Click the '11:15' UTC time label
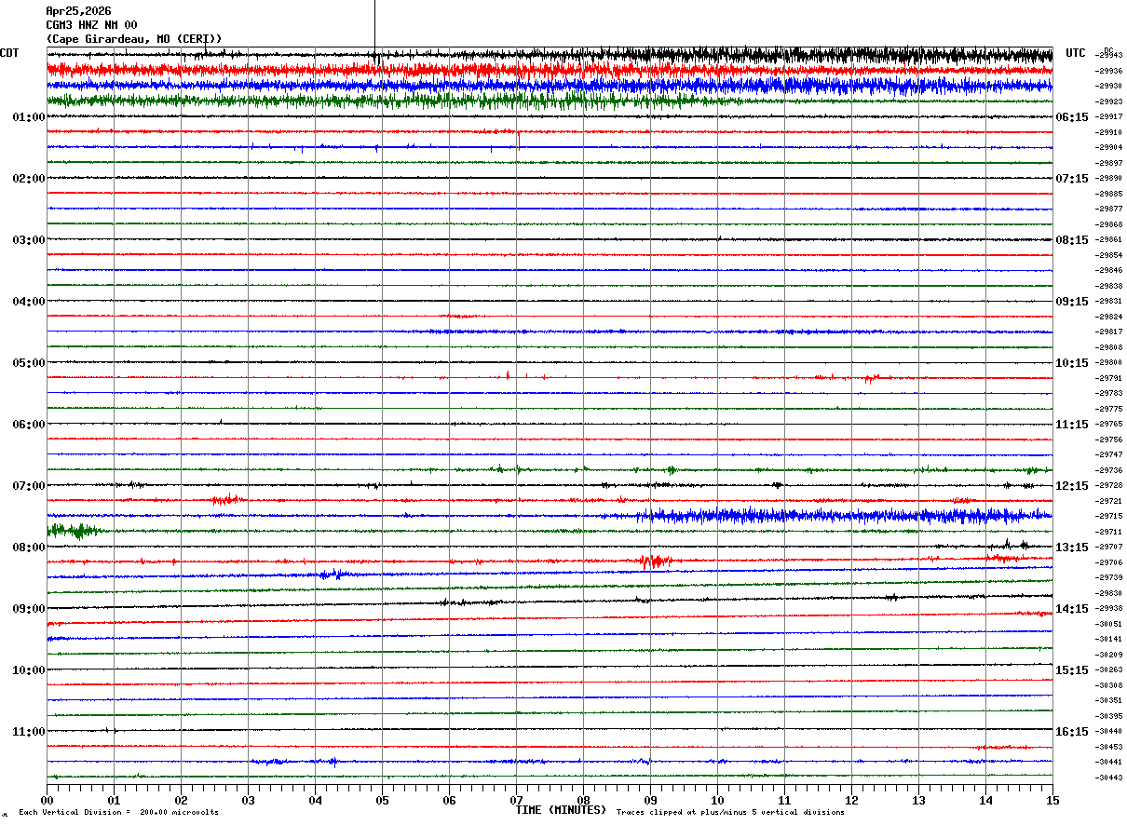 click(1072, 425)
